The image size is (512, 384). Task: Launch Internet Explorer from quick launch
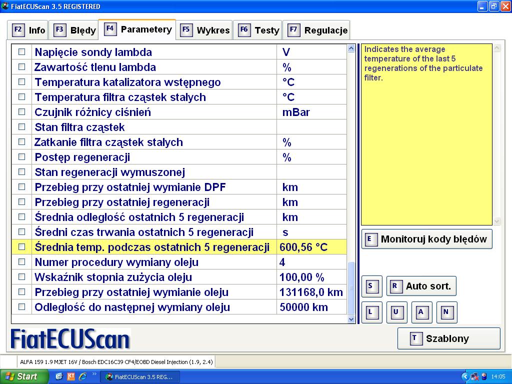(83, 376)
